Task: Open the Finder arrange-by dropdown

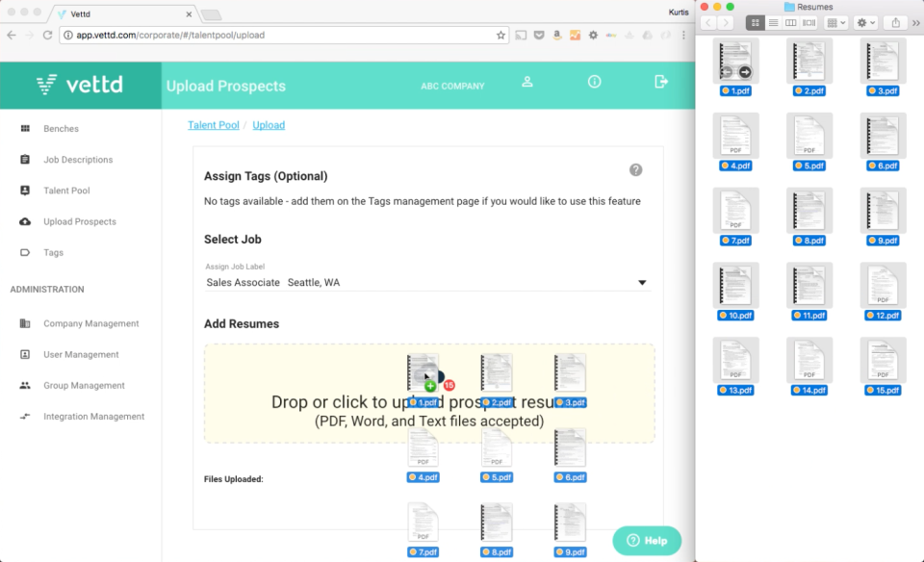Action: coord(836,23)
